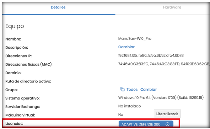Click the No value for Máquina virtual
This screenshot has height=129, width=210.
pos(121,114)
